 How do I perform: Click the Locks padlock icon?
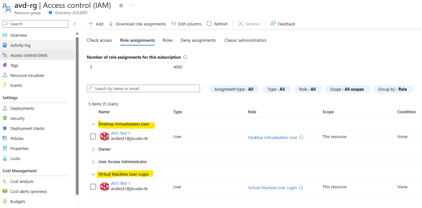tap(5, 158)
